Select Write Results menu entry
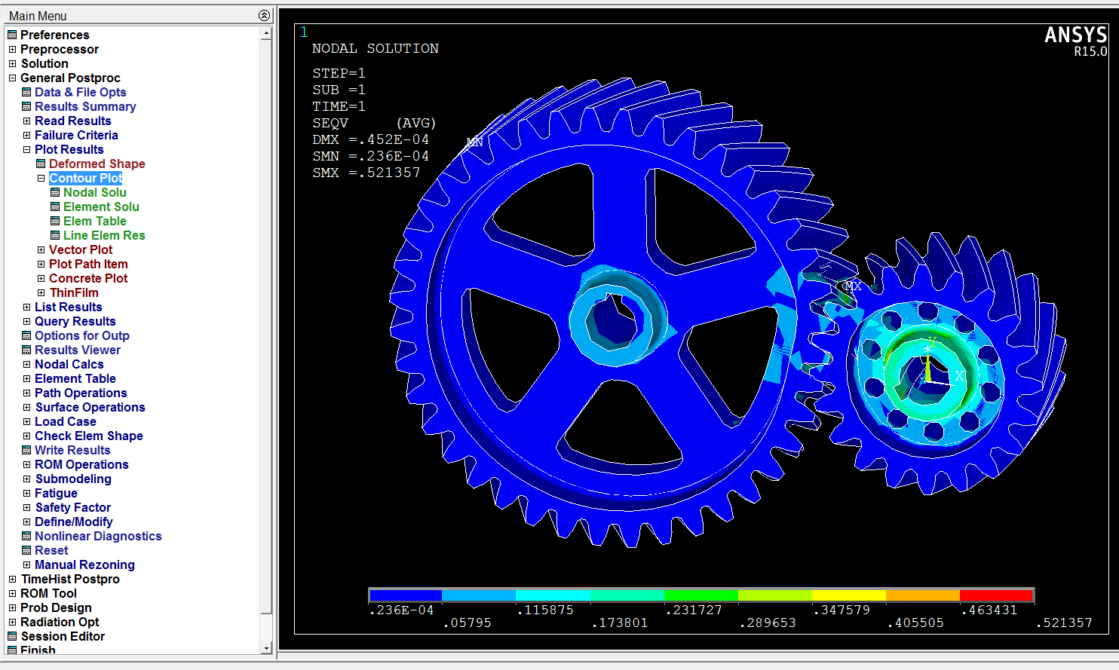Viewport: 1119px width, 670px height. pyautogui.click(x=72, y=450)
